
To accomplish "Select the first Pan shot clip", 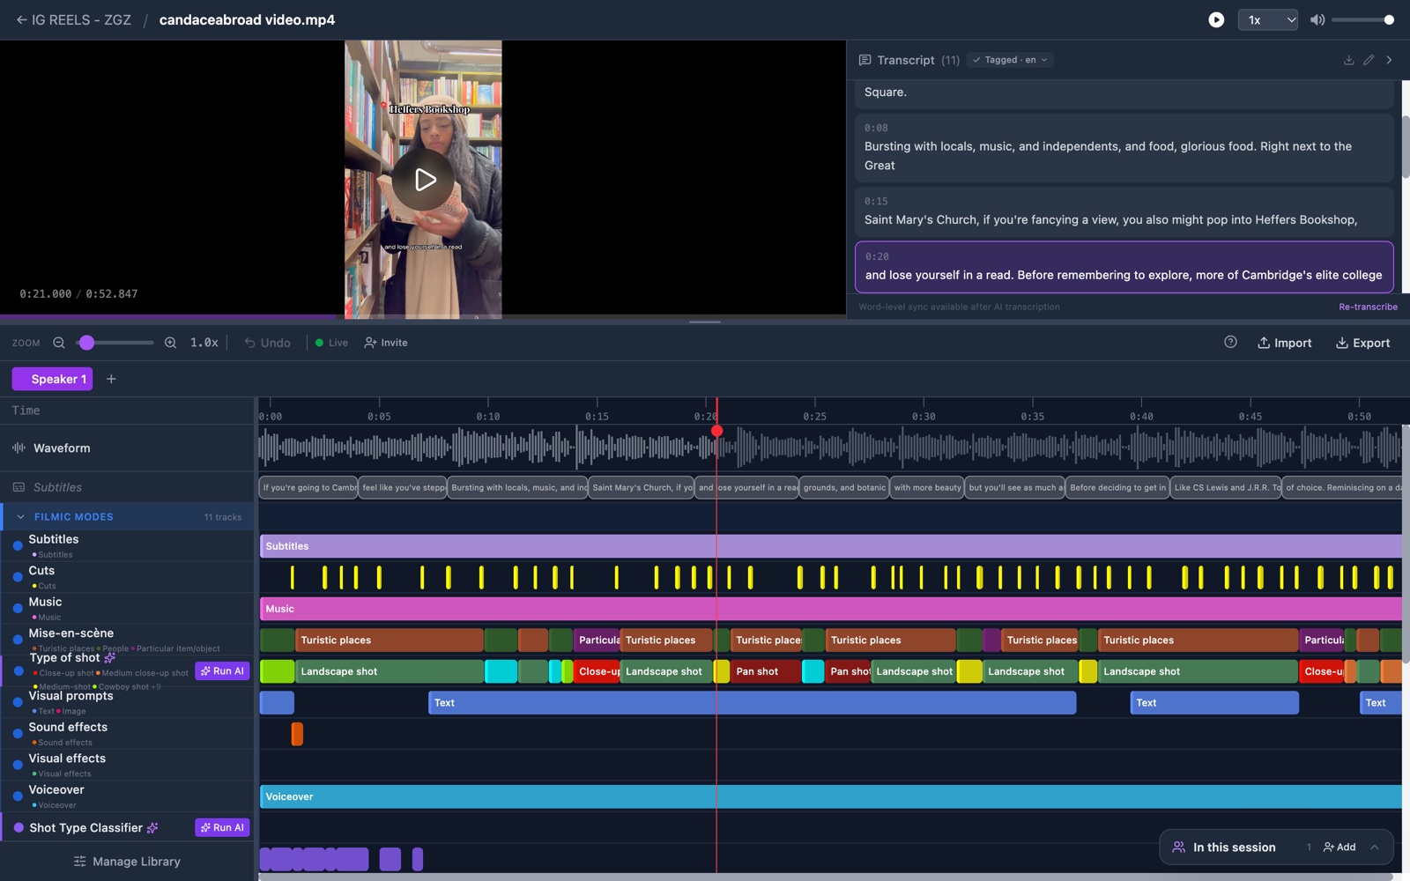I will (x=766, y=671).
